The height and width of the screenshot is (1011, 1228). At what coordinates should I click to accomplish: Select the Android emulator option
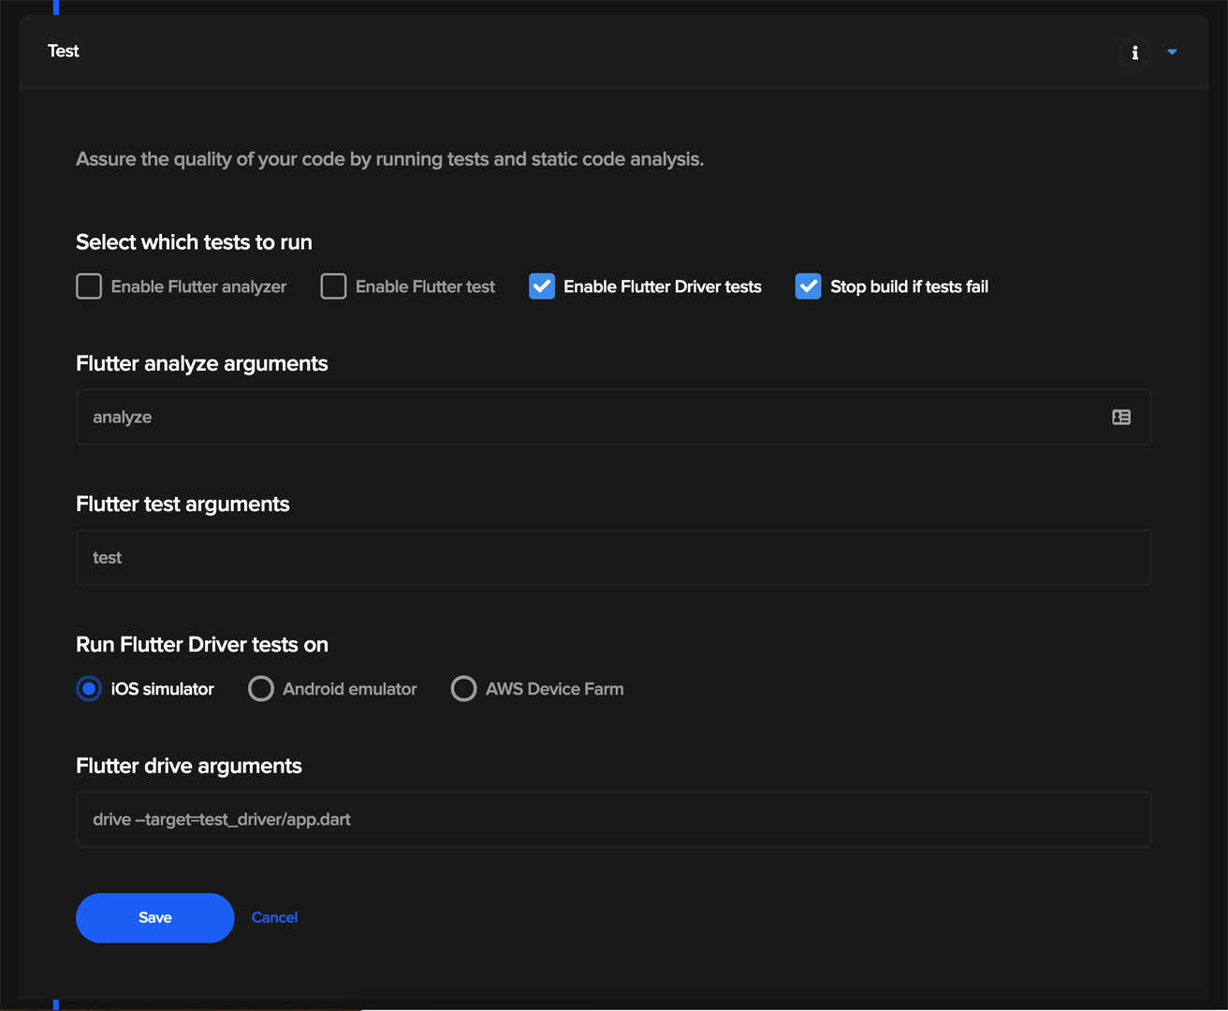point(261,689)
